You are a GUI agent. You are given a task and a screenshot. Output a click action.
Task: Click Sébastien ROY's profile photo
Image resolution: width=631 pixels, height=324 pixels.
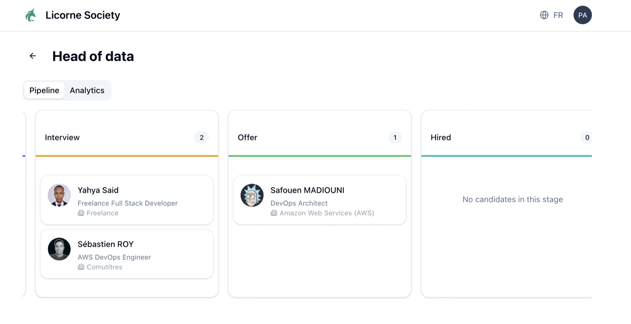coord(59,249)
